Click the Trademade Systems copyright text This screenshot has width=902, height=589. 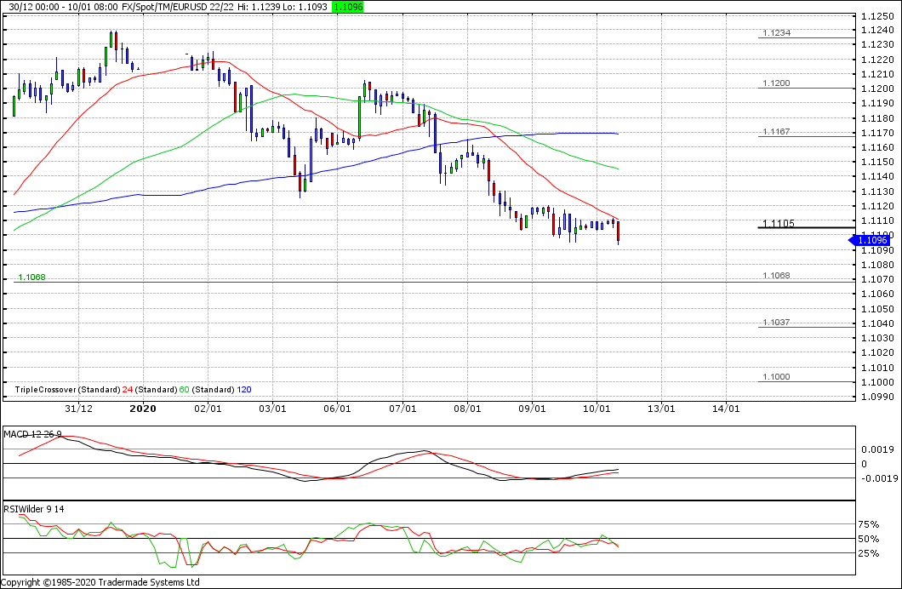click(100, 583)
